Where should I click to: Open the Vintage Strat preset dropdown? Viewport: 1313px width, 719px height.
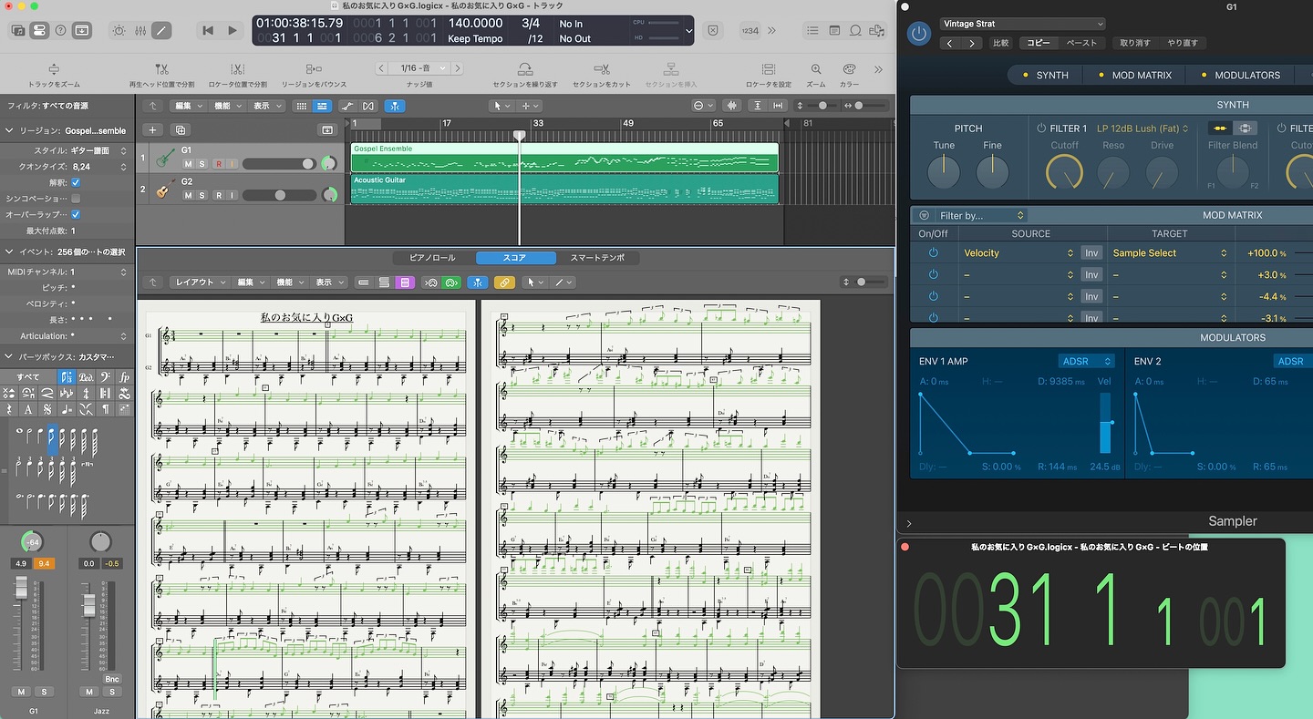(1022, 24)
